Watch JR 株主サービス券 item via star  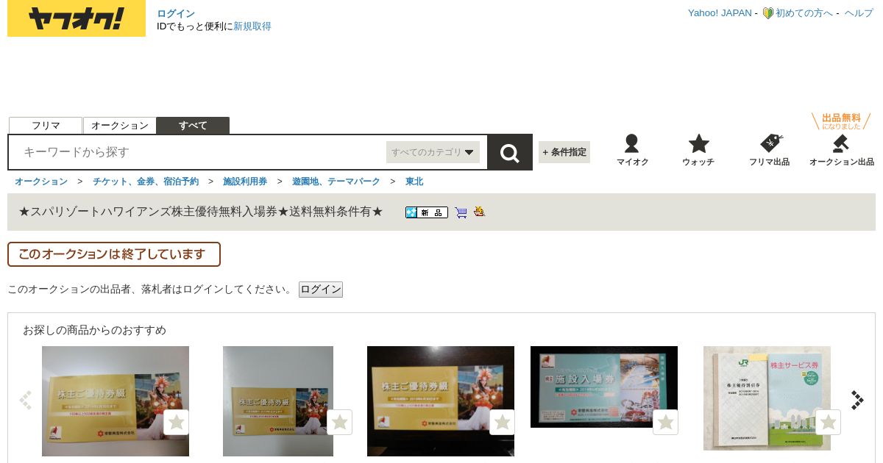[x=829, y=423]
